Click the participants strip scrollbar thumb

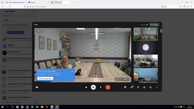pos(161,31)
